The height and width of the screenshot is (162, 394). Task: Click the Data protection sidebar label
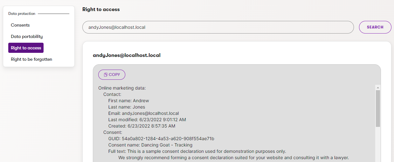(22, 14)
